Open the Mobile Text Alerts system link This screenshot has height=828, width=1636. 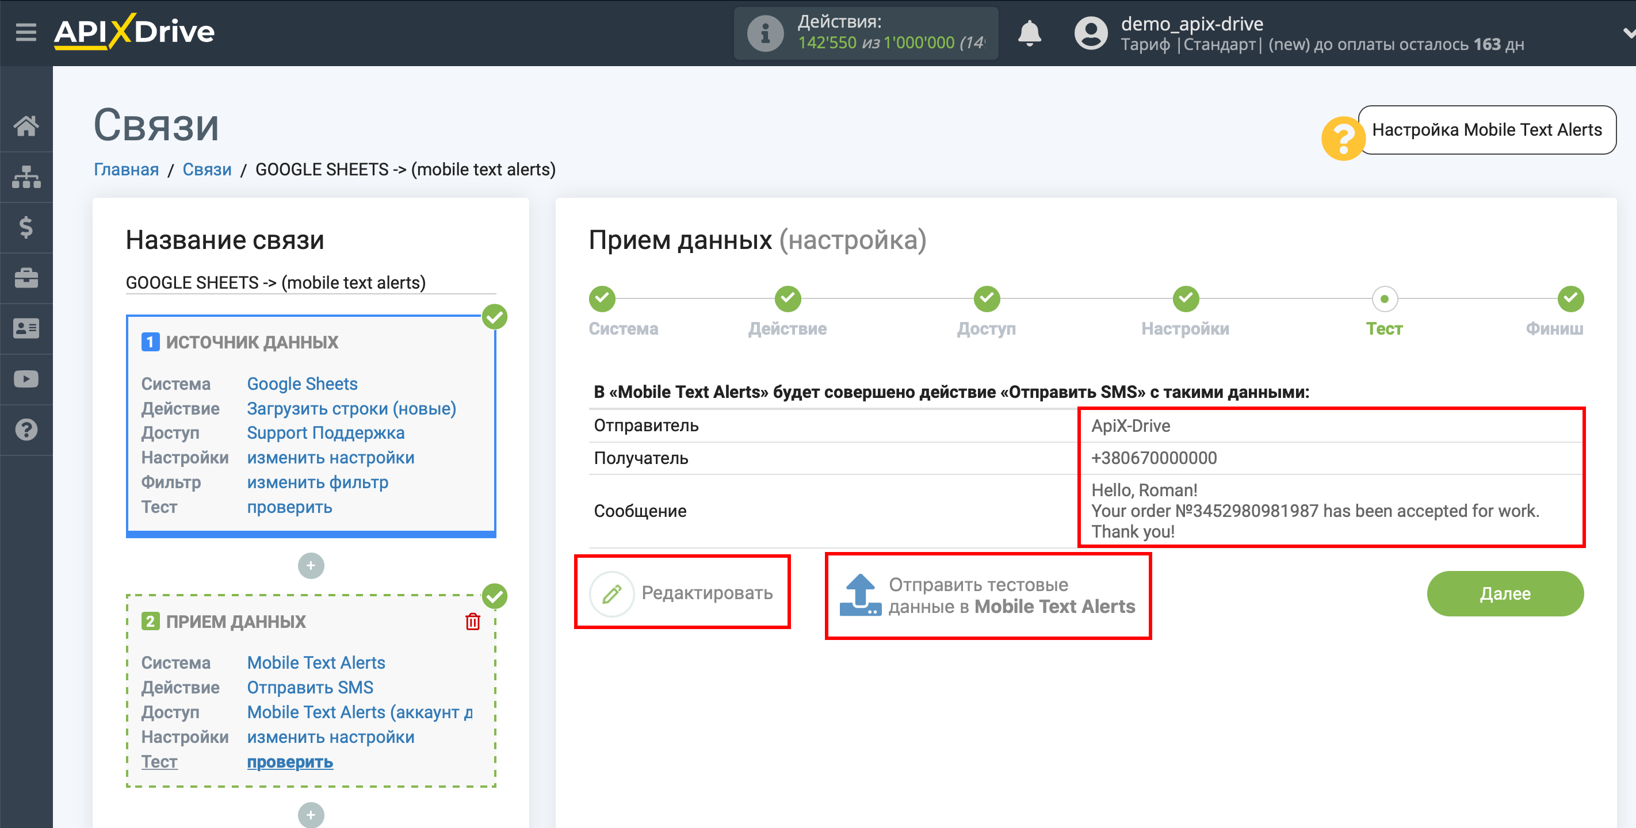click(x=316, y=662)
